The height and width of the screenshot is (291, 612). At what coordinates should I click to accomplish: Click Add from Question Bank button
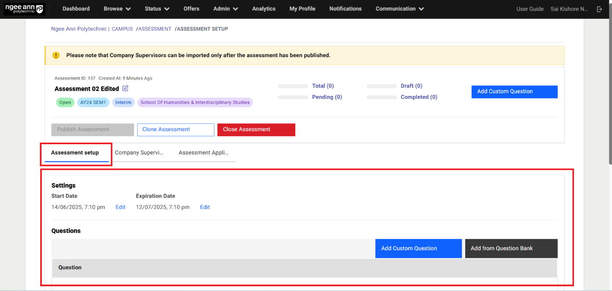coord(511,249)
